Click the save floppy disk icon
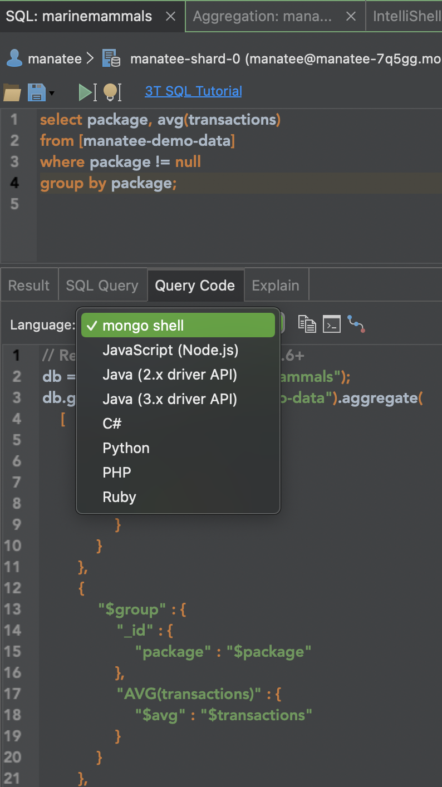442x787 pixels. [37, 92]
